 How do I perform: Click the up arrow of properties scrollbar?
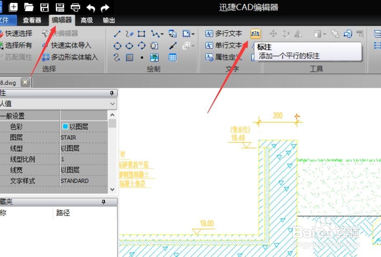[112, 115]
